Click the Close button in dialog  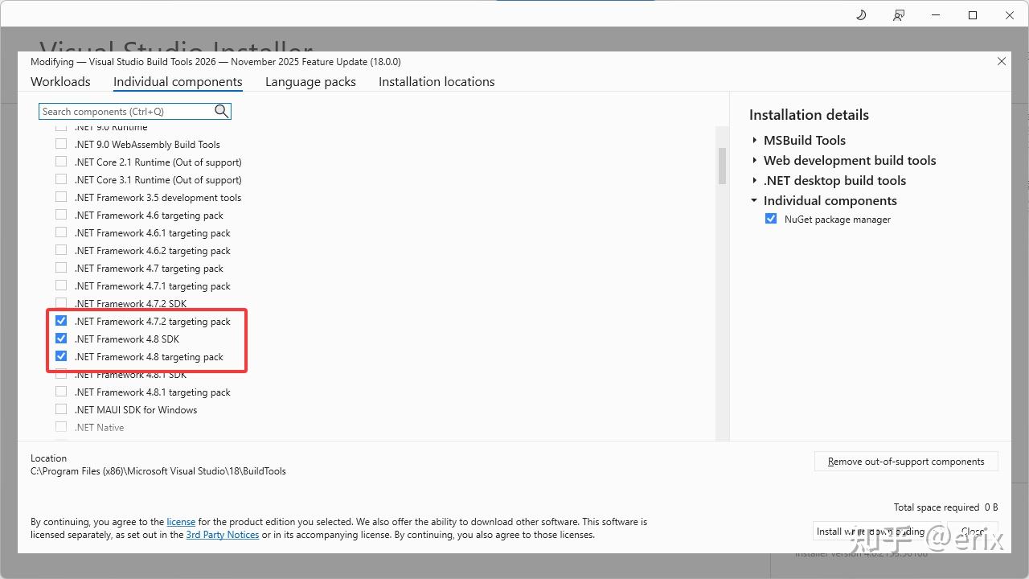click(x=973, y=532)
